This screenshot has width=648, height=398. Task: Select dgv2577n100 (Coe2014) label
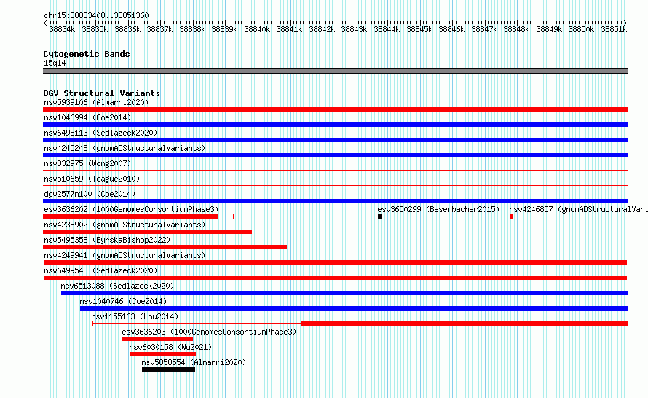[90, 194]
